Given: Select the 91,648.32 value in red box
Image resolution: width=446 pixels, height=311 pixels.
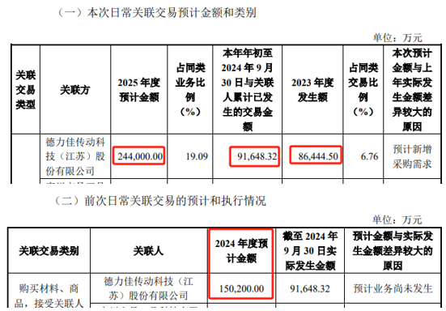Looking at the screenshot, I should (257, 156).
